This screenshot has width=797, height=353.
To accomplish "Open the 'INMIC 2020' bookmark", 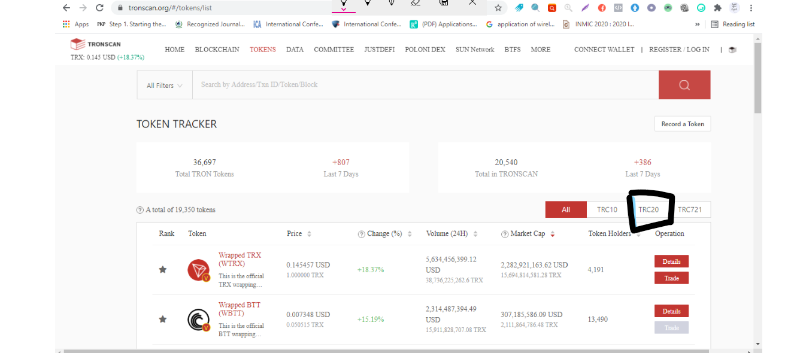I will (x=598, y=25).
